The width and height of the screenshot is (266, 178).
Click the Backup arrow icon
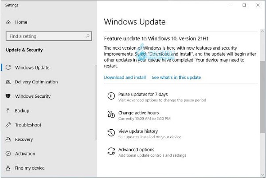click(x=8, y=111)
